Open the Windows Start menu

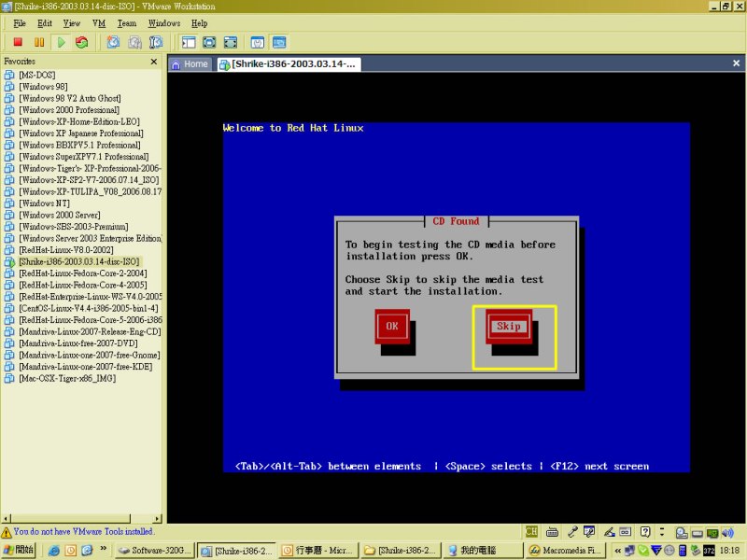coord(19,550)
